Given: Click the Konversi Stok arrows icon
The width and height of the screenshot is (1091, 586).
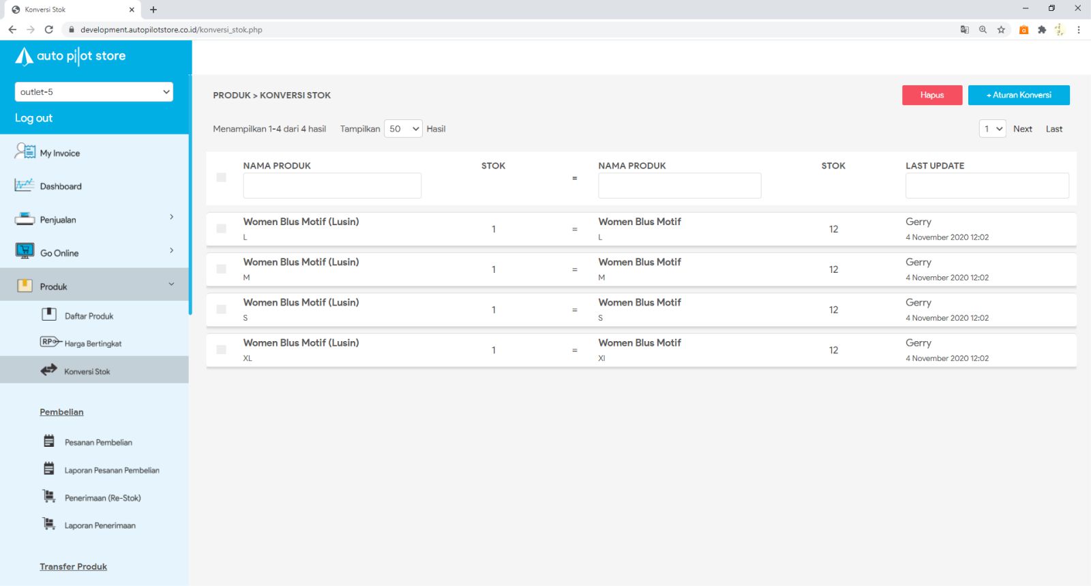Looking at the screenshot, I should 48,370.
